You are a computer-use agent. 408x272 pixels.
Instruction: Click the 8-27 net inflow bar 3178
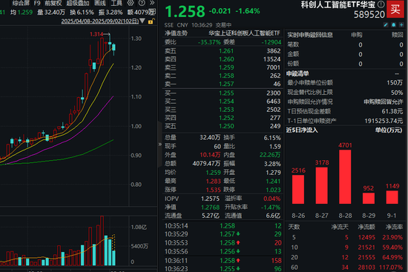point(322,185)
